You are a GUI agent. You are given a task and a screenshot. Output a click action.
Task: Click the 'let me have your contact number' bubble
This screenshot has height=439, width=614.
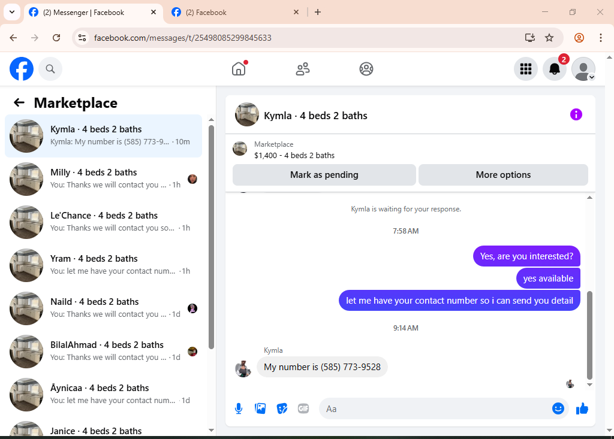pyautogui.click(x=459, y=301)
